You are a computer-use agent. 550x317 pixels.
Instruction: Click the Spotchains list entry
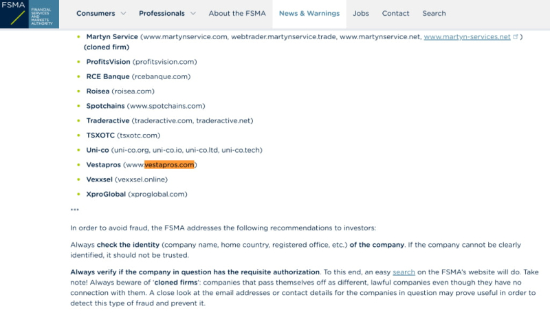tap(146, 106)
